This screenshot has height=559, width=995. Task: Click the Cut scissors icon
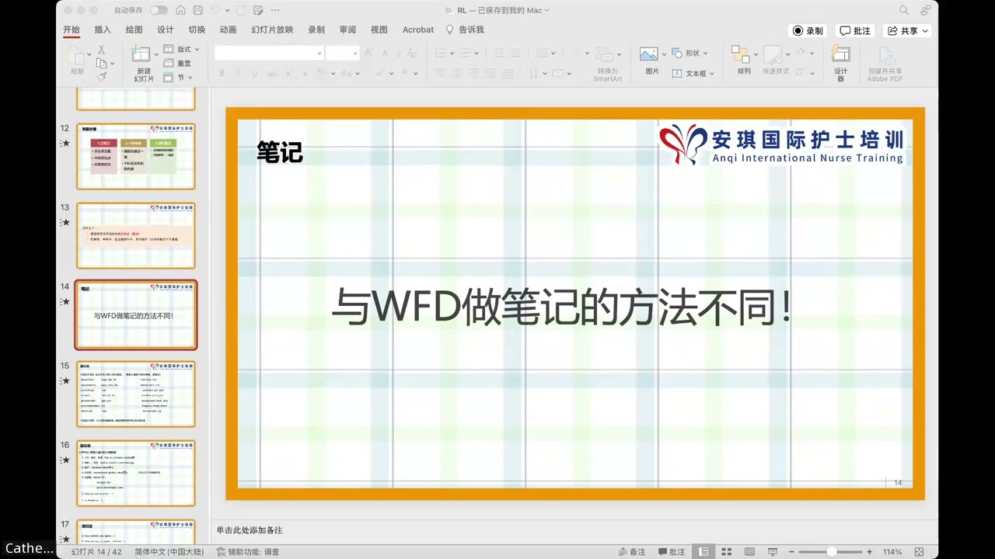101,49
